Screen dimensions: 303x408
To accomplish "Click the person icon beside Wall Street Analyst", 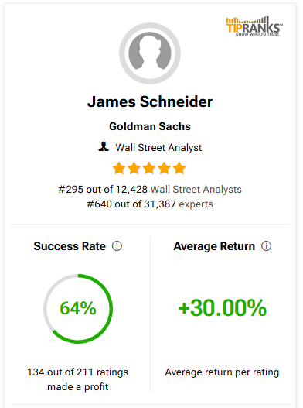I will 104,146.
